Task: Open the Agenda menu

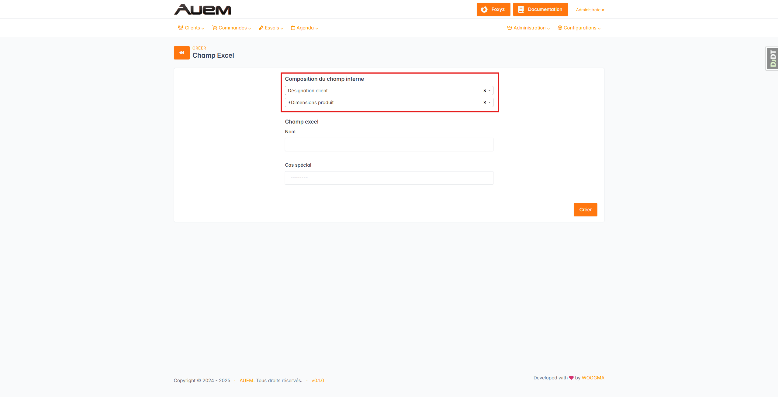Action: [304, 28]
